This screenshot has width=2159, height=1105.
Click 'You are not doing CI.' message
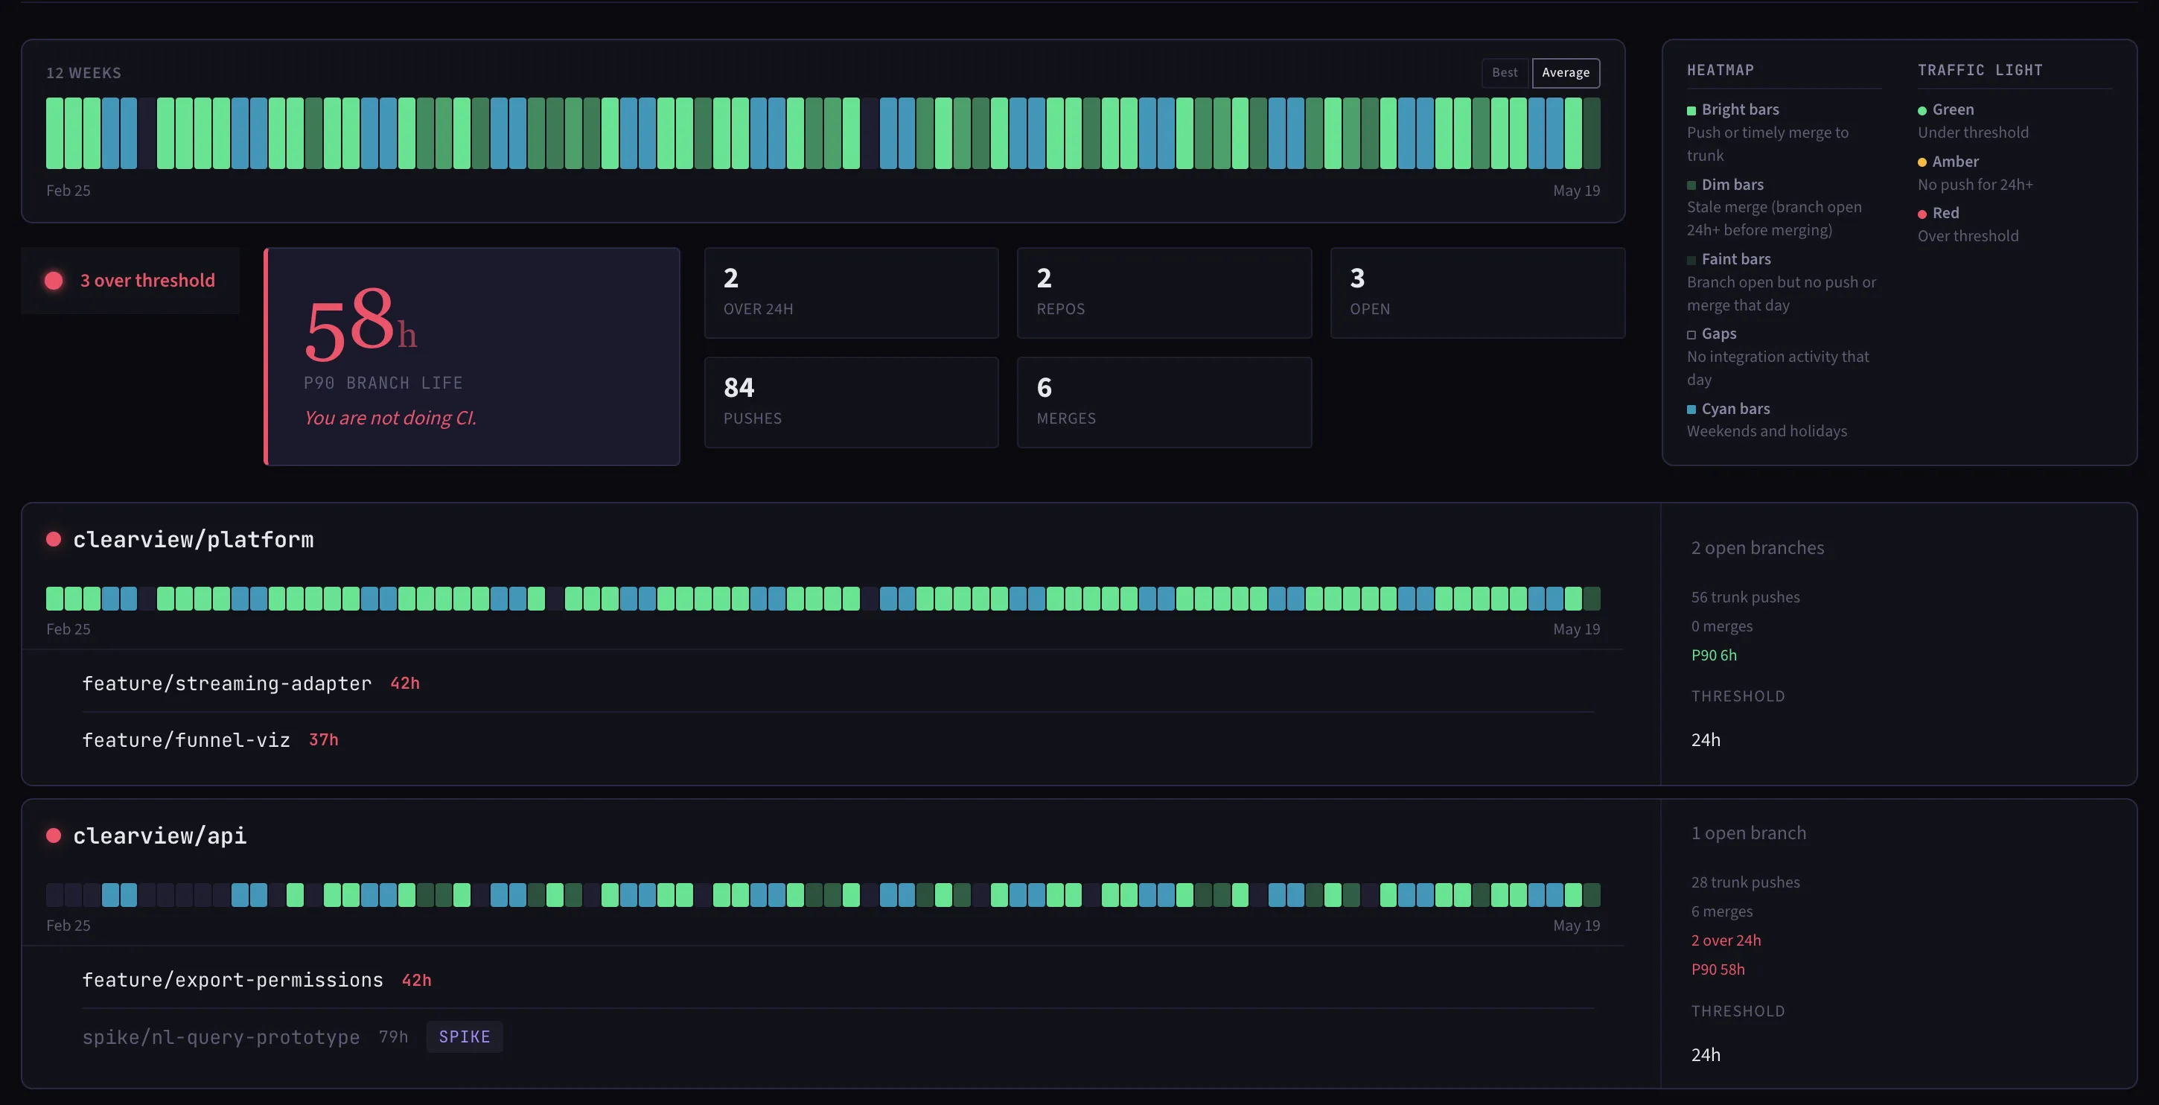(x=391, y=418)
